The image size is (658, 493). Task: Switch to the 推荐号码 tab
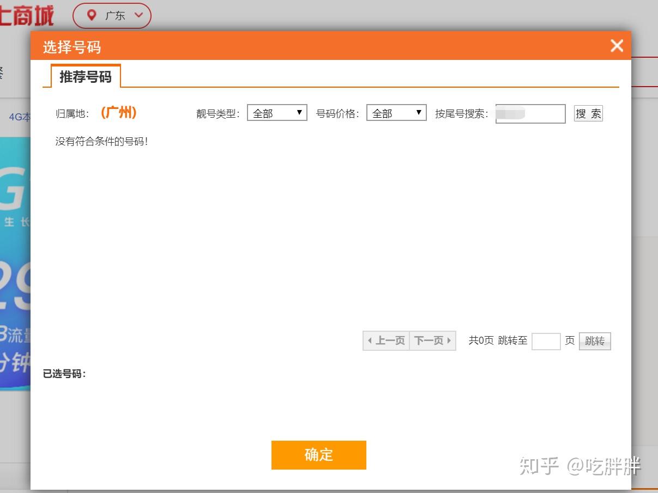(86, 76)
